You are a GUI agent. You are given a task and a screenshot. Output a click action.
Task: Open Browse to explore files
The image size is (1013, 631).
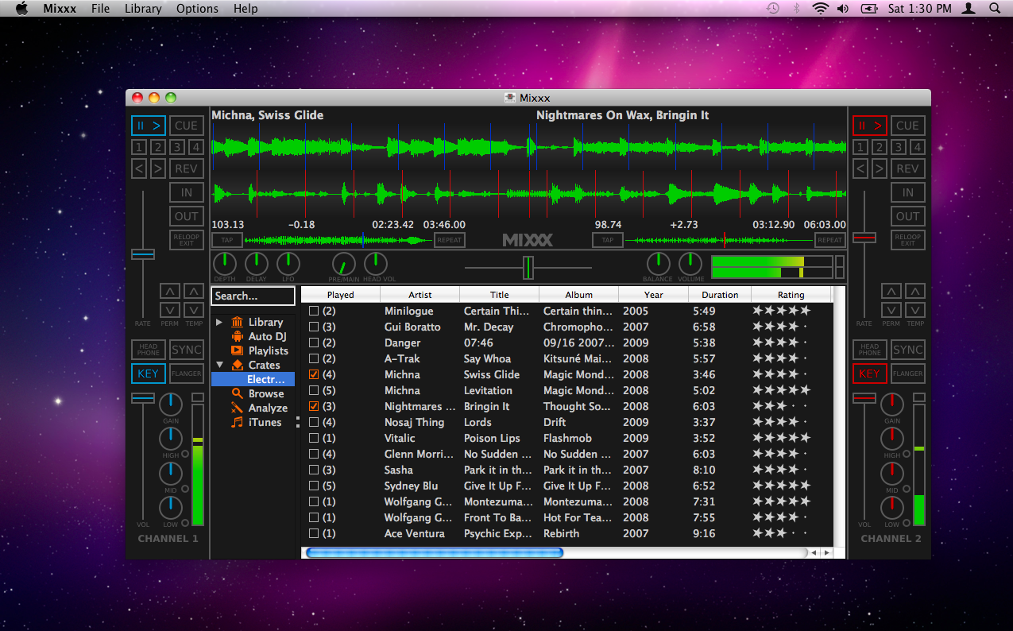pyautogui.click(x=262, y=393)
